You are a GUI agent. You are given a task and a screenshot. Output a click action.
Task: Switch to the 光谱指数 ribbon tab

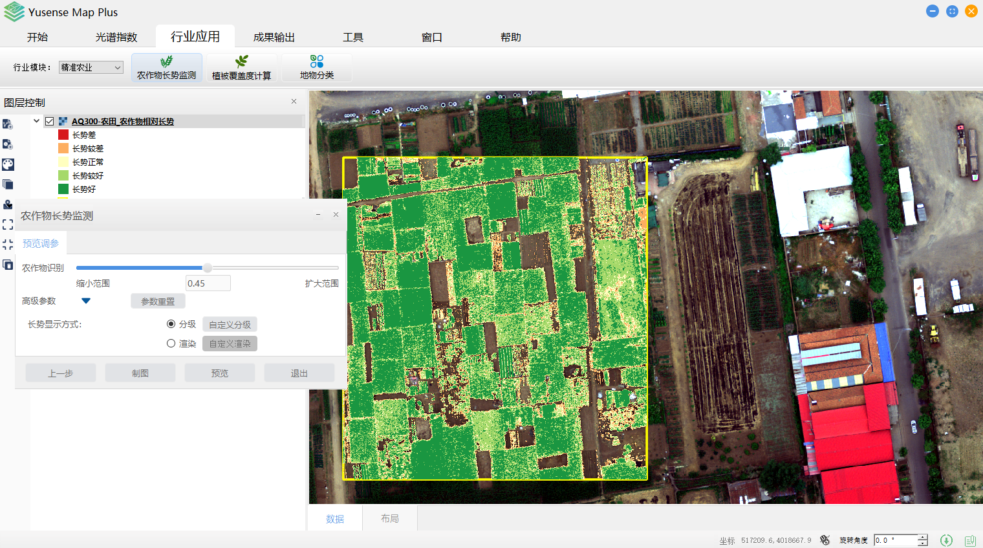116,38
